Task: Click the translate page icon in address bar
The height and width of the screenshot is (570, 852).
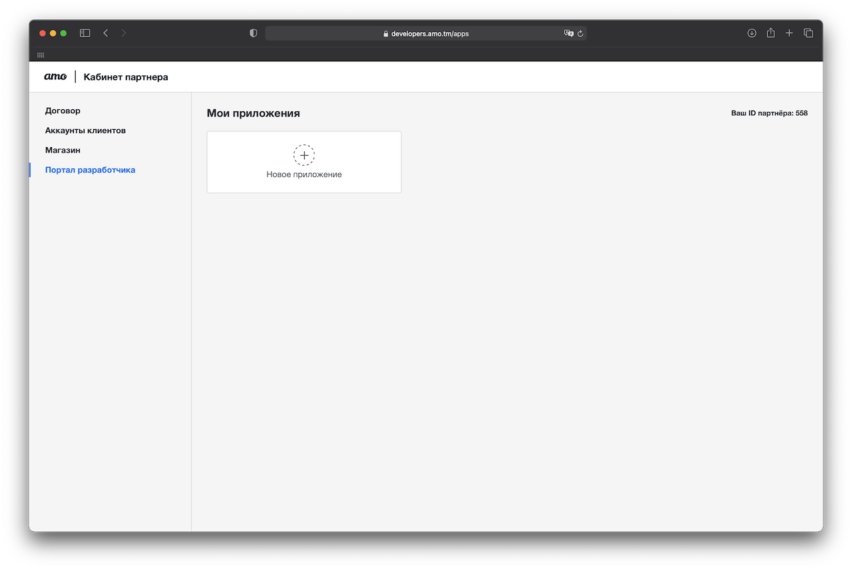Action: [x=568, y=33]
